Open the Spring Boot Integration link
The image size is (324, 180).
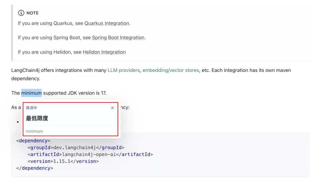coord(118,37)
